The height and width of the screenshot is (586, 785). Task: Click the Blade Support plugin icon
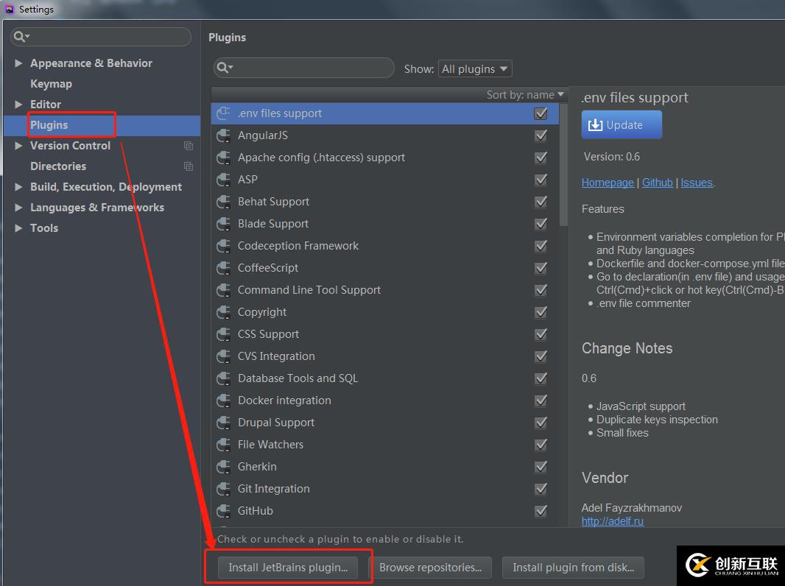click(x=223, y=224)
